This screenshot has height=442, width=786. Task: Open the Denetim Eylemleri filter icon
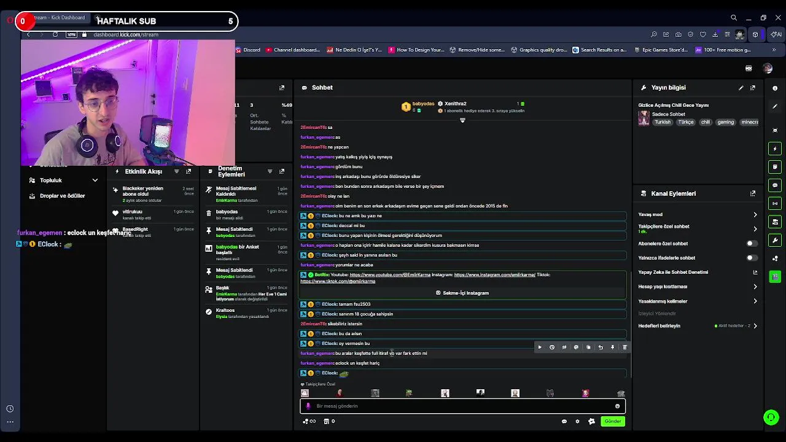[270, 171]
